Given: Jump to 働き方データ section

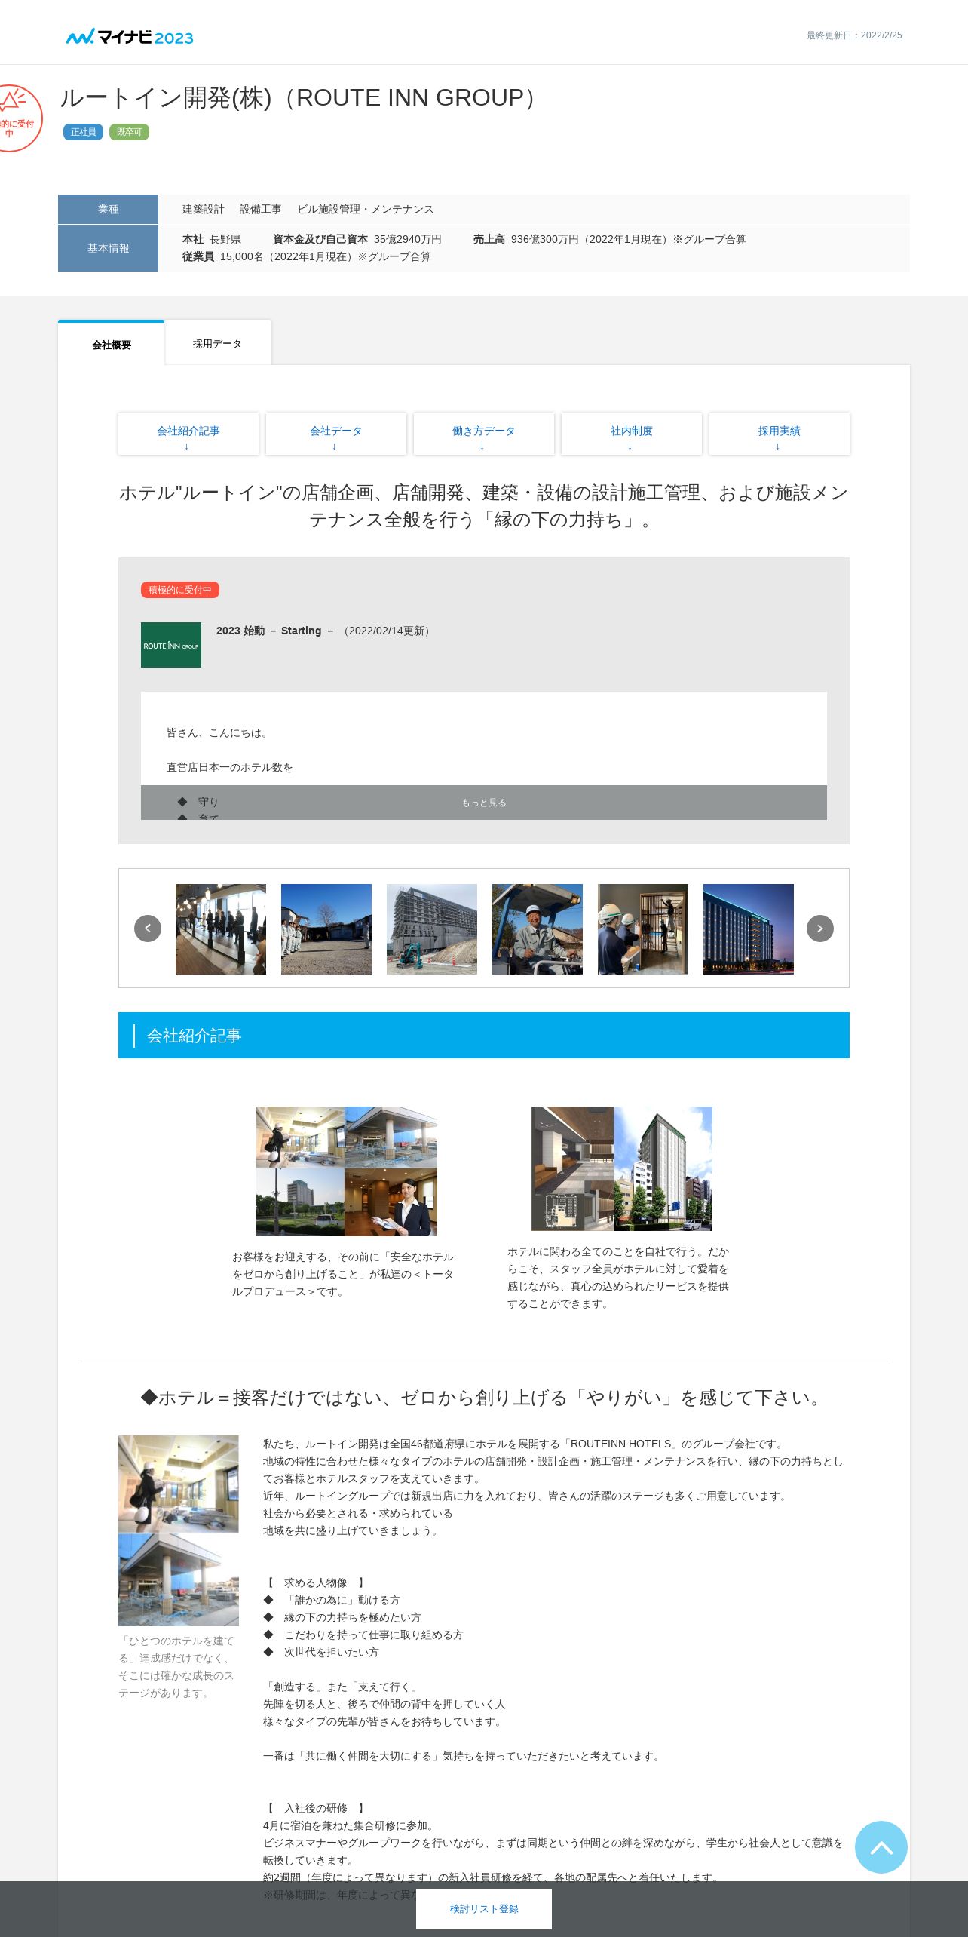Looking at the screenshot, I should tap(484, 434).
